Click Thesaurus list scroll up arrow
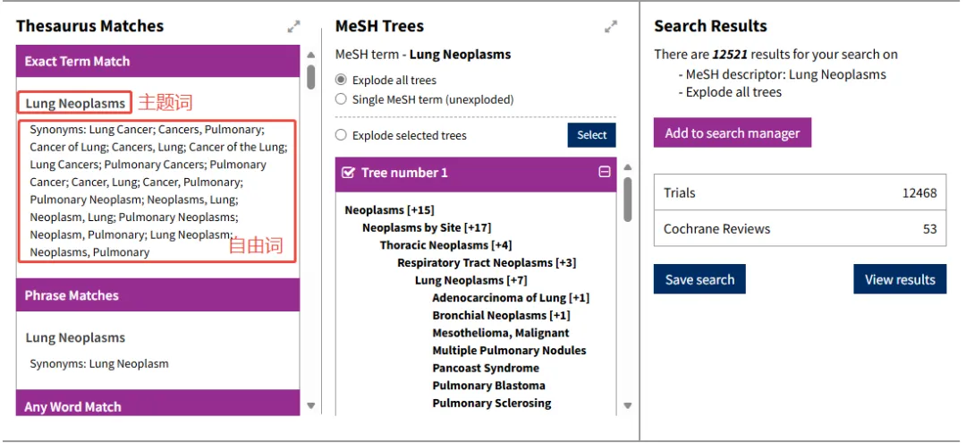 pyautogui.click(x=310, y=55)
